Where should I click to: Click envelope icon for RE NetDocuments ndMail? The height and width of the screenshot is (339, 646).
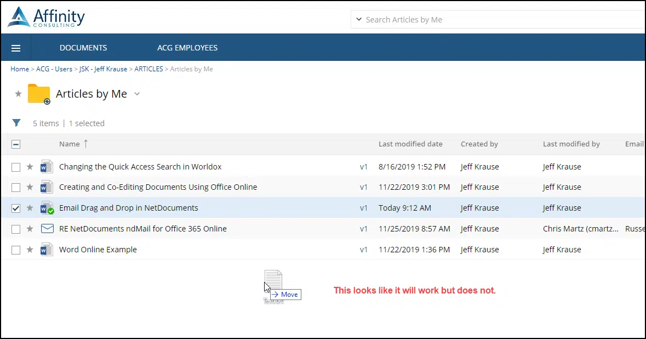[47, 229]
